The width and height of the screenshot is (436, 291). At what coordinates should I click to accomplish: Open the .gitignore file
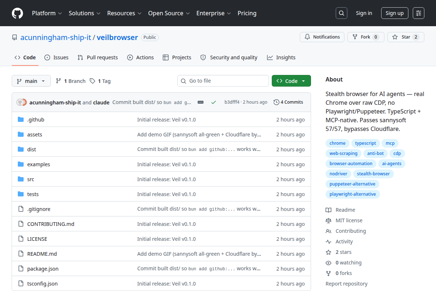(x=39, y=209)
